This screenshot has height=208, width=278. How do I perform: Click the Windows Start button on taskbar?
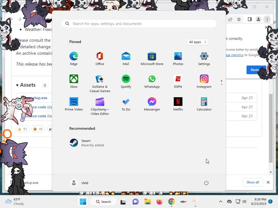(x=83, y=201)
